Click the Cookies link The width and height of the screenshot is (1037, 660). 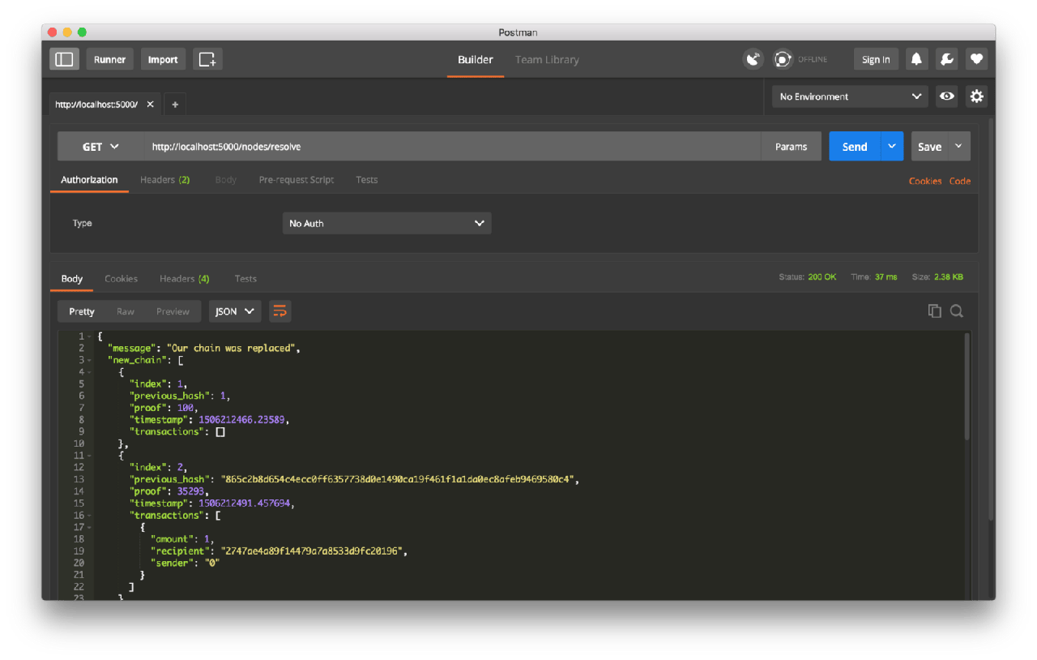pos(924,181)
